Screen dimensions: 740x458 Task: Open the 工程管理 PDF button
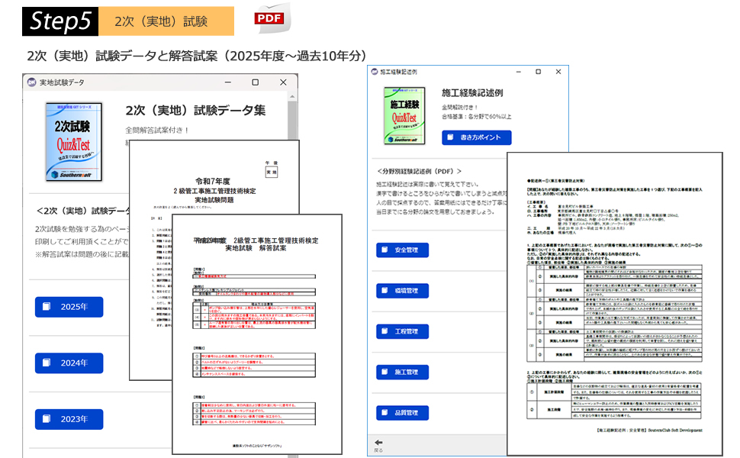click(x=402, y=331)
